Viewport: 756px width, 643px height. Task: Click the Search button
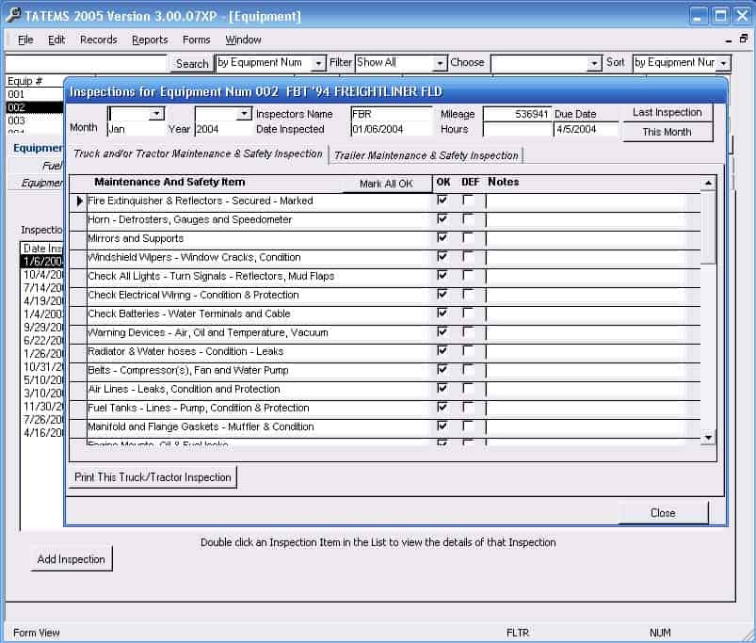[191, 62]
